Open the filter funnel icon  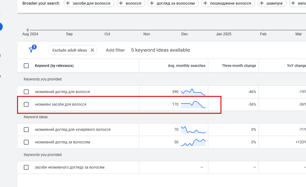click(32, 49)
